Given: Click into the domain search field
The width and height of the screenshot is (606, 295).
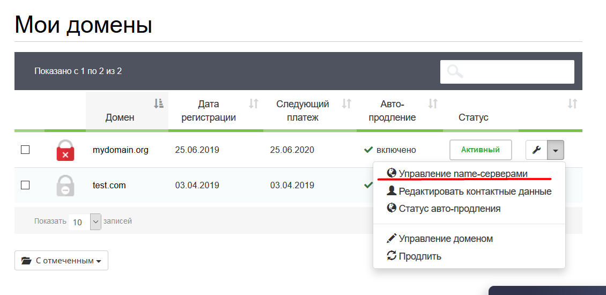Looking at the screenshot, I should (x=507, y=71).
